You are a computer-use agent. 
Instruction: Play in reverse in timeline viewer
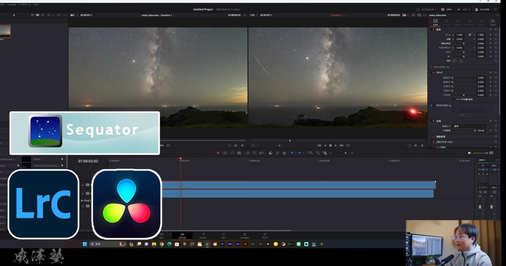pos(325,145)
